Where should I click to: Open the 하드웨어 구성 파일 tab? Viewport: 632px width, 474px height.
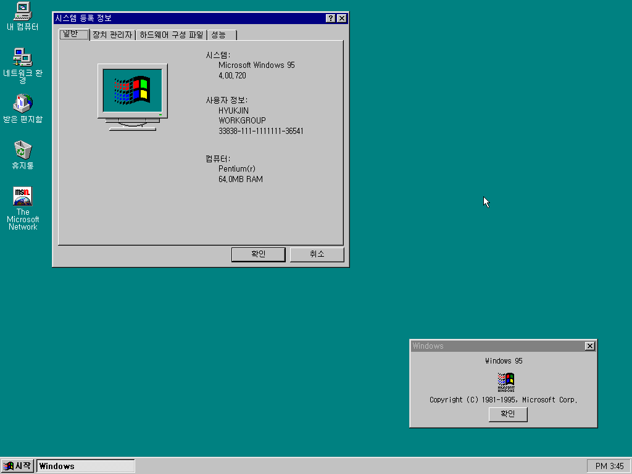point(172,35)
